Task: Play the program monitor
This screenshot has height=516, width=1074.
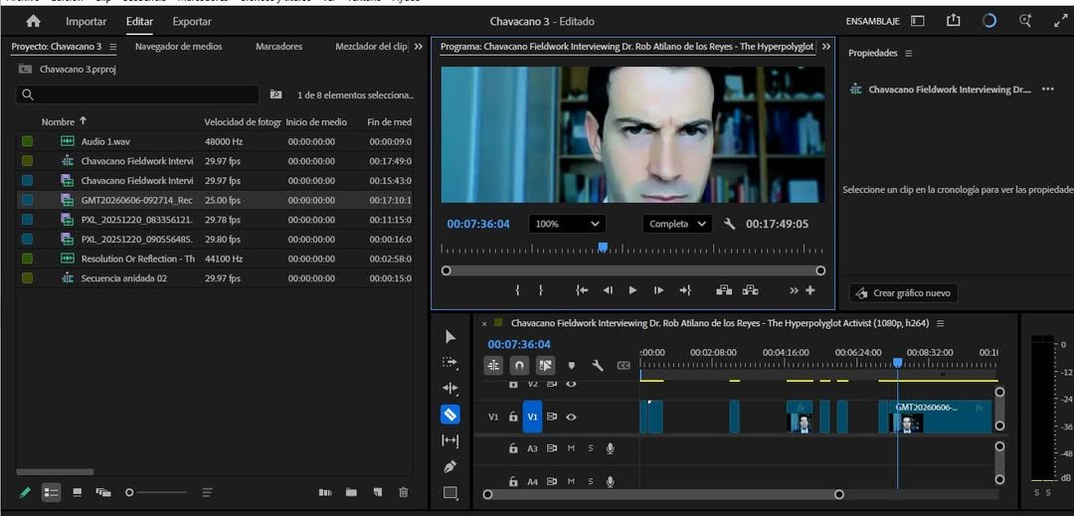Action: click(x=632, y=290)
